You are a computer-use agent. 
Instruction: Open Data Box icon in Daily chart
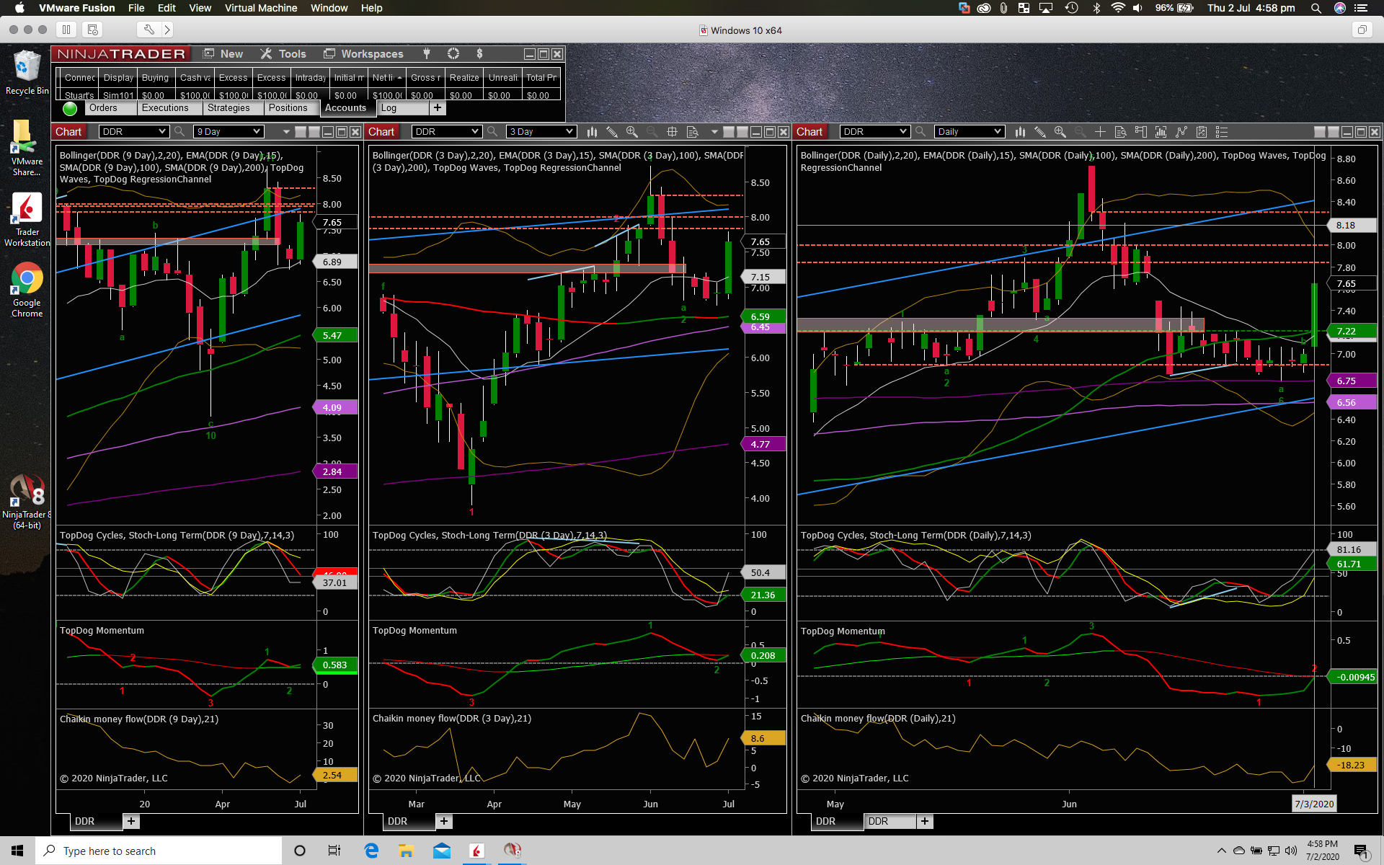[x=1120, y=132]
